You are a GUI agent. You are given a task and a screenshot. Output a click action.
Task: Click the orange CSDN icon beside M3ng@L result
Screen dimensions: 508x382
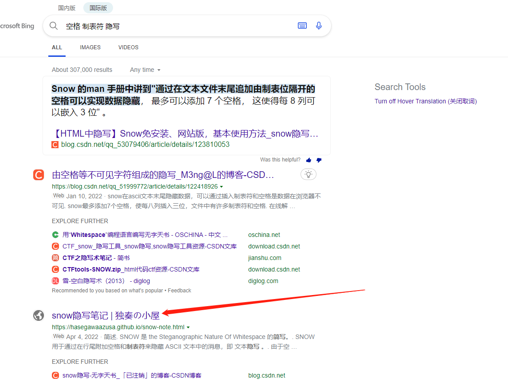pos(39,175)
